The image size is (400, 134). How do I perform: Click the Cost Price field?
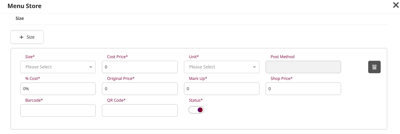point(140,67)
